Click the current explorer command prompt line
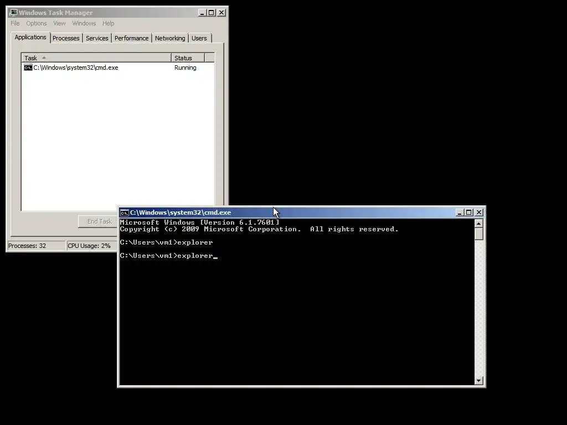The image size is (567, 425). coord(168,256)
